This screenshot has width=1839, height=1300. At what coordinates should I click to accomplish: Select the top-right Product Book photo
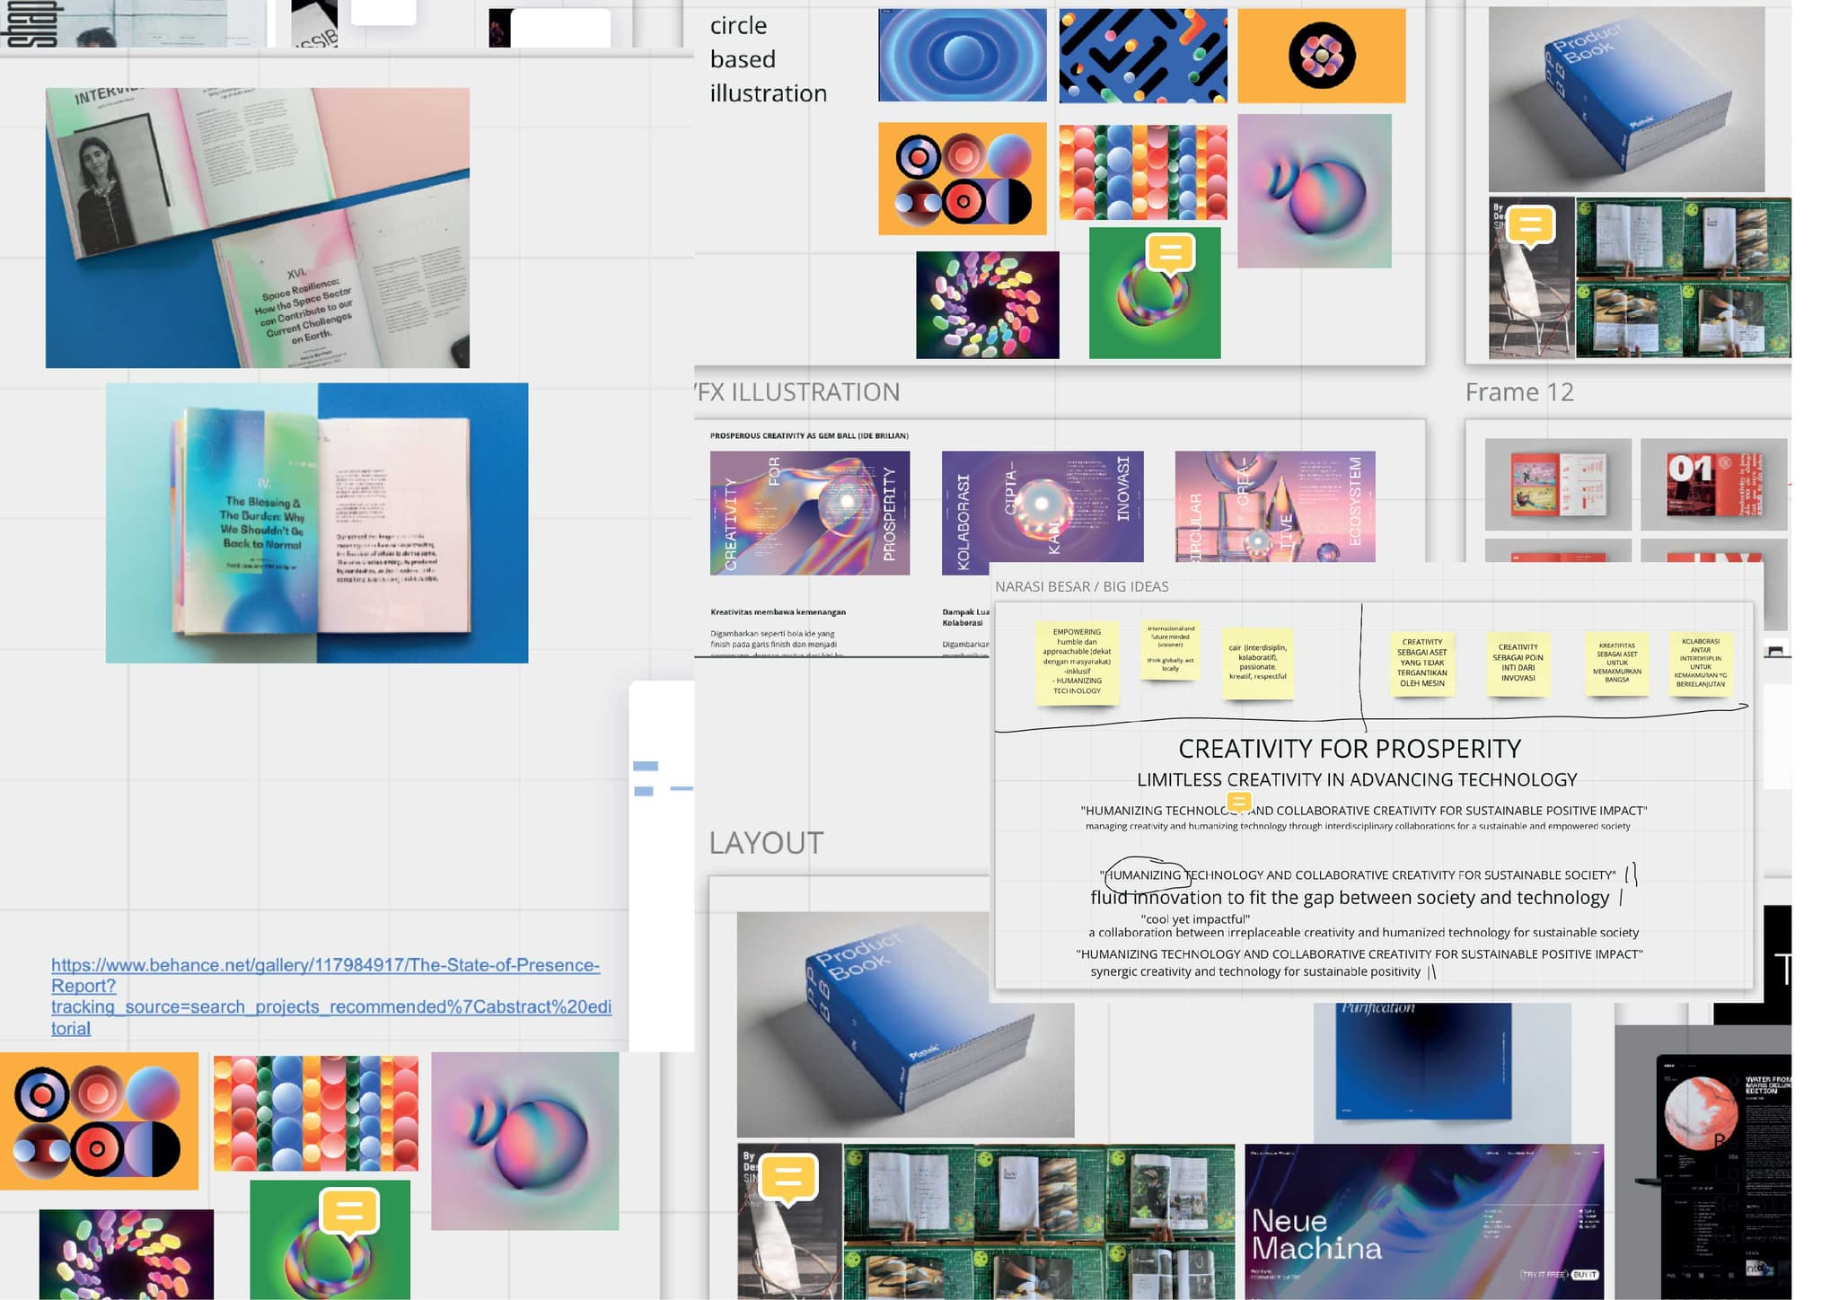click(1626, 99)
